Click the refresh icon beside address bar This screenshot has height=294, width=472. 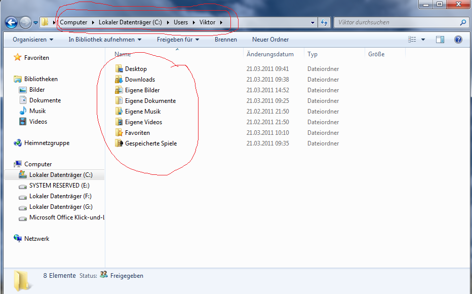[324, 22]
